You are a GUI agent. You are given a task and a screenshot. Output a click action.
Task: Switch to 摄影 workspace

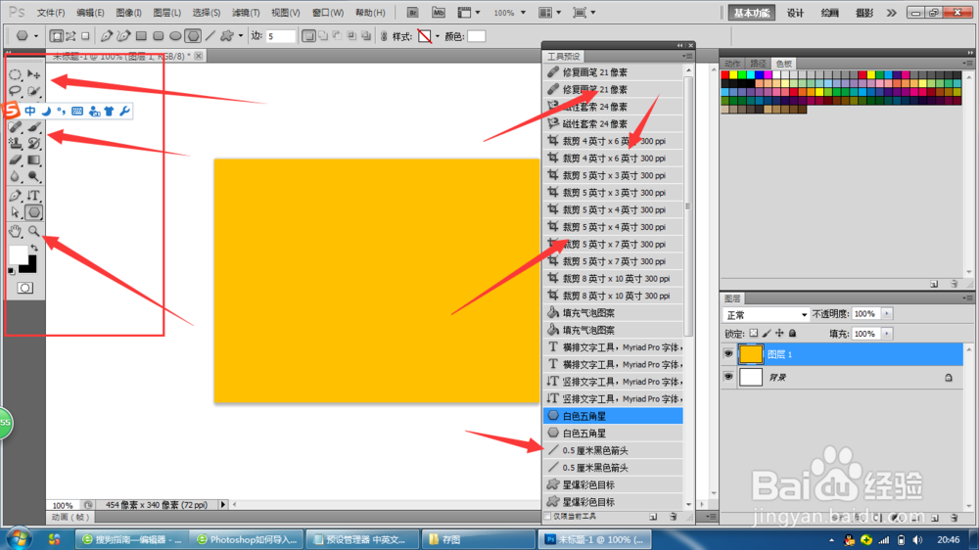(x=864, y=13)
